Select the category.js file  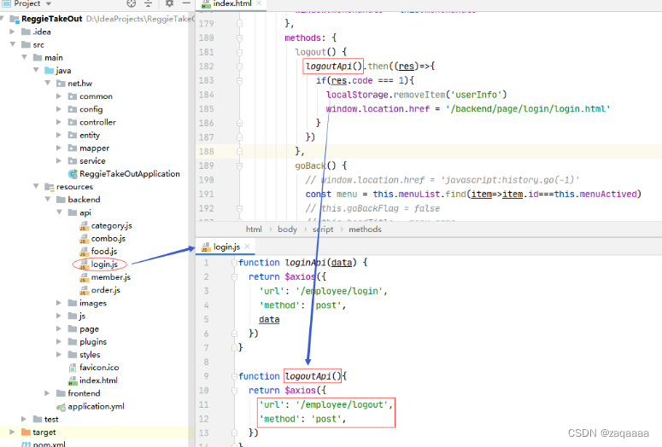pyautogui.click(x=111, y=225)
